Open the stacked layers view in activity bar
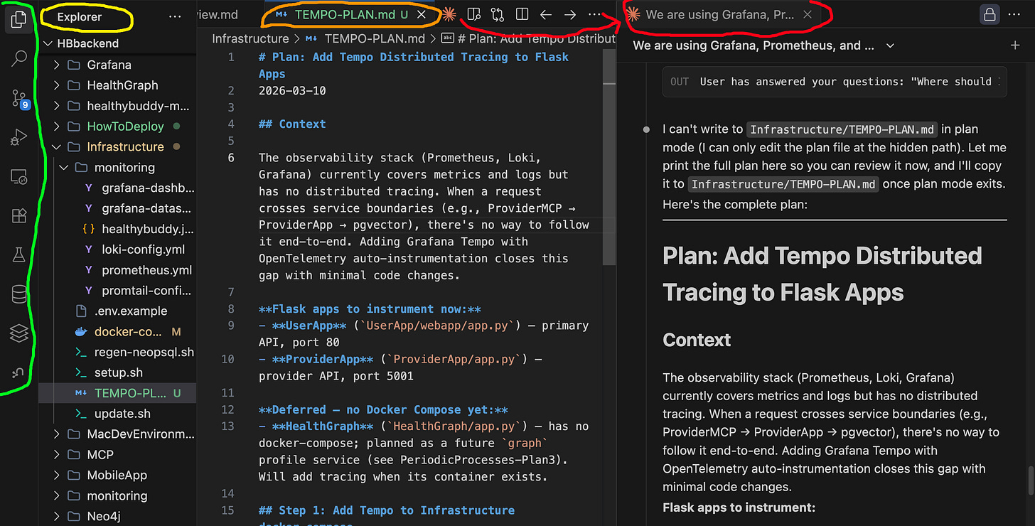The width and height of the screenshot is (1035, 526). [x=19, y=333]
